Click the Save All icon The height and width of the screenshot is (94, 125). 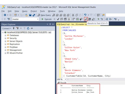[x=34, y=15]
